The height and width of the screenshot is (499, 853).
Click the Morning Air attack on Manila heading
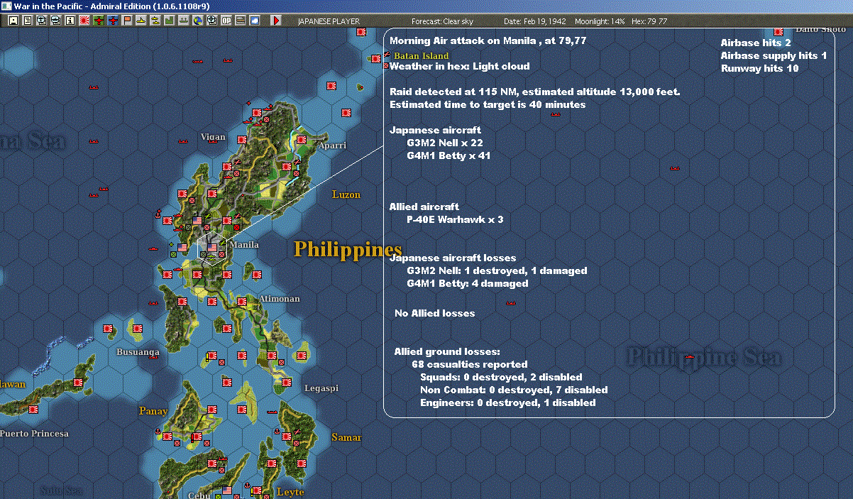[488, 40]
